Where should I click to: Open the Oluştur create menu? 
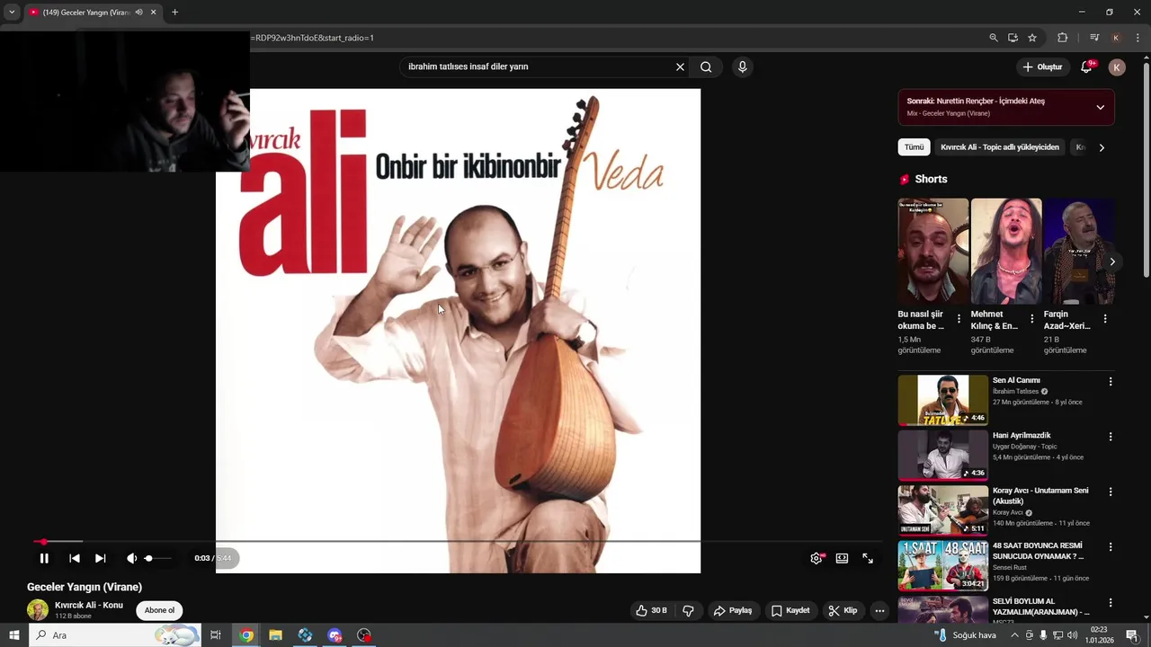tap(1043, 66)
